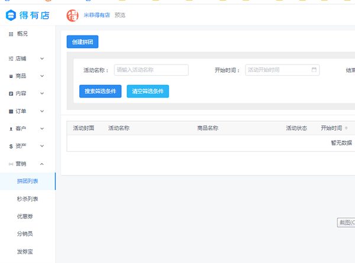Click the 订单 order icon in sidebar

pyautogui.click(x=11, y=111)
